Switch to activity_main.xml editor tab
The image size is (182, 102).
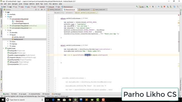55,10
